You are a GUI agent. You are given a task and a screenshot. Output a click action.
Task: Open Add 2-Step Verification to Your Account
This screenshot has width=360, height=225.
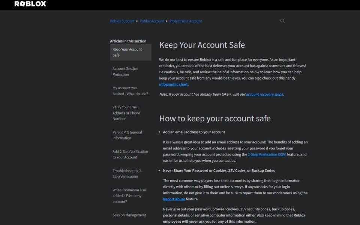(x=130, y=154)
